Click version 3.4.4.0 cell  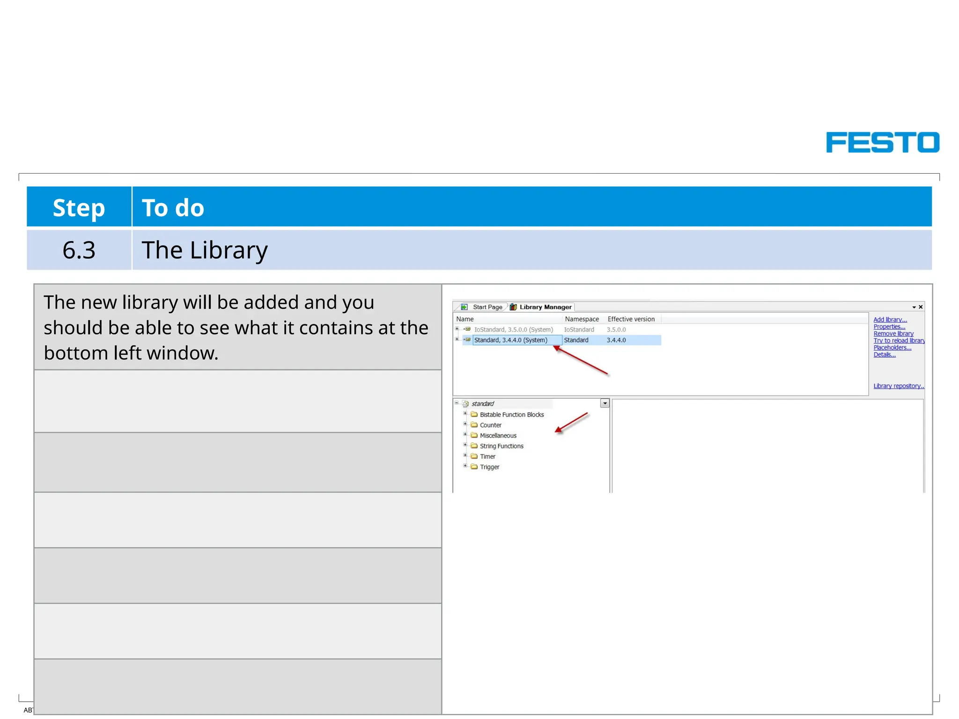pos(616,340)
